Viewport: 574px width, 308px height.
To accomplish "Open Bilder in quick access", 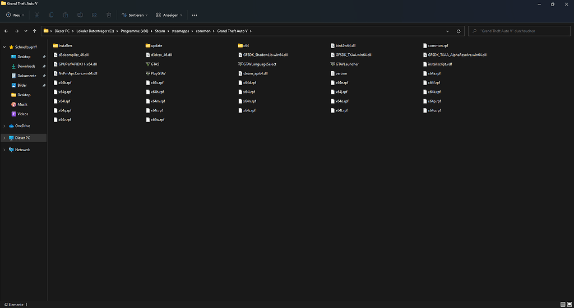I will point(22,85).
